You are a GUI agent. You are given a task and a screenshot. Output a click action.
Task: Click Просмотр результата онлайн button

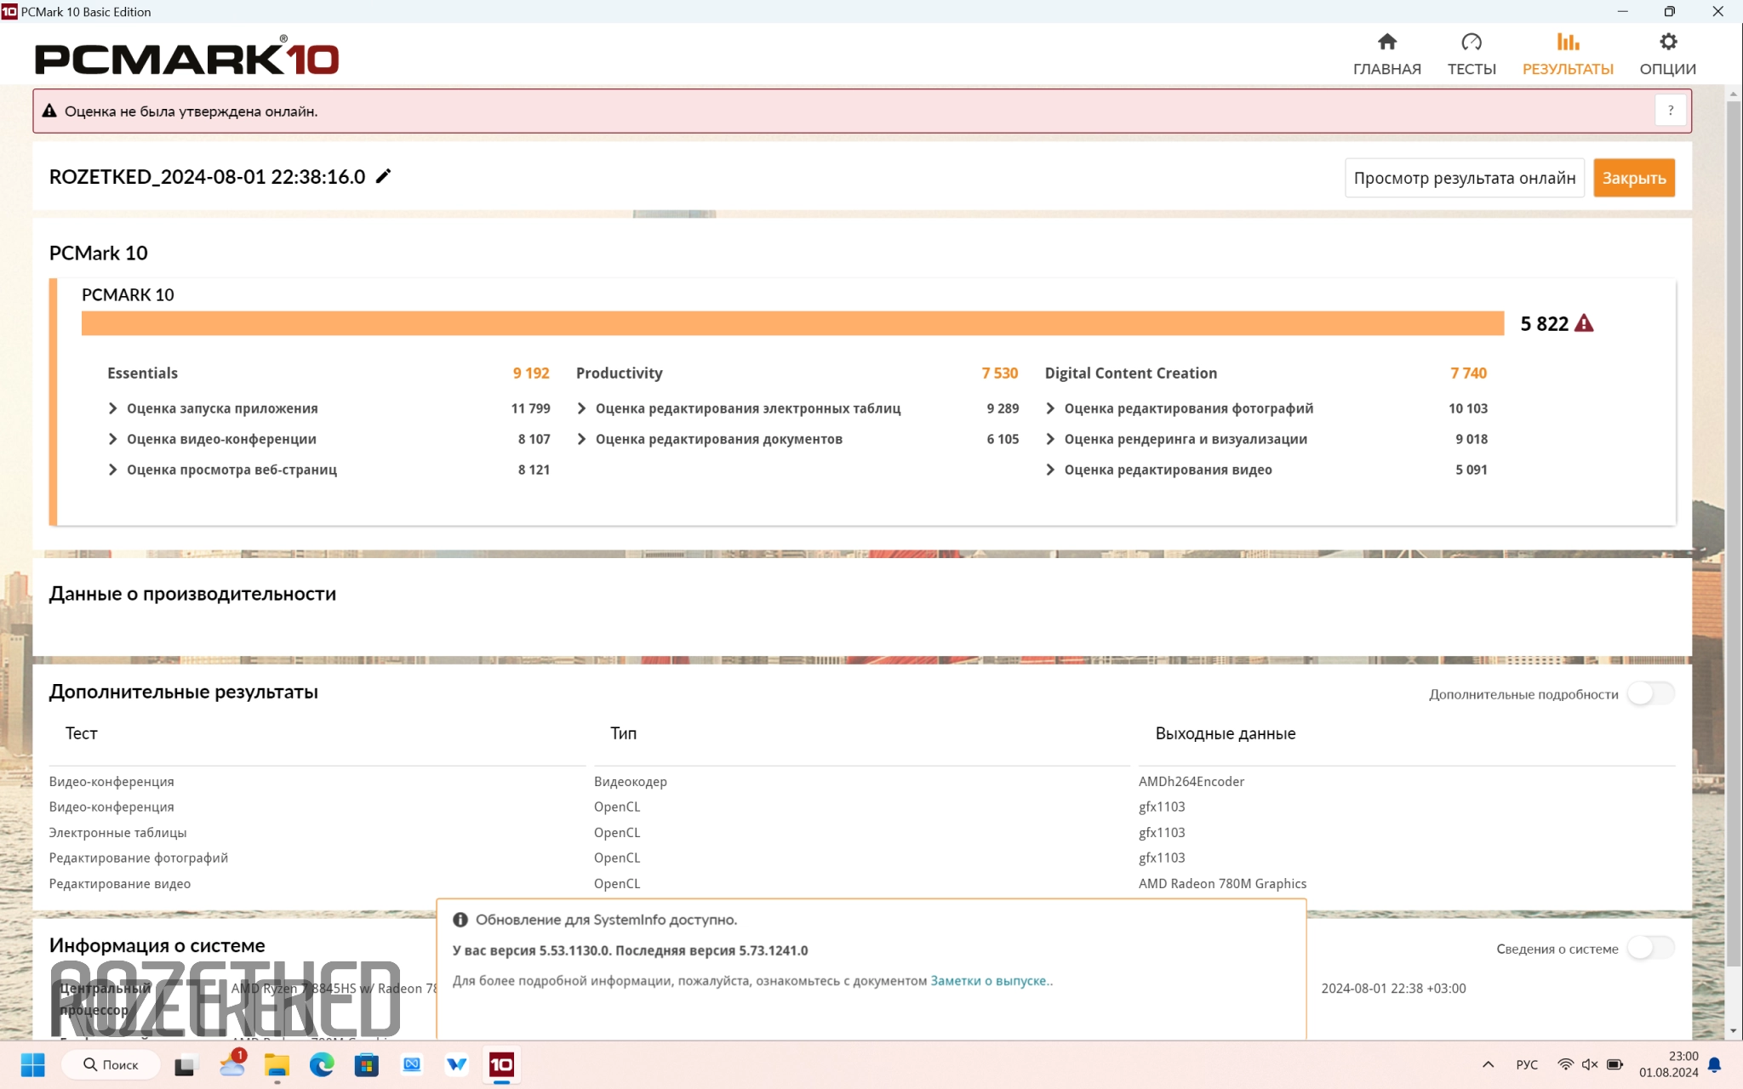click(x=1464, y=178)
